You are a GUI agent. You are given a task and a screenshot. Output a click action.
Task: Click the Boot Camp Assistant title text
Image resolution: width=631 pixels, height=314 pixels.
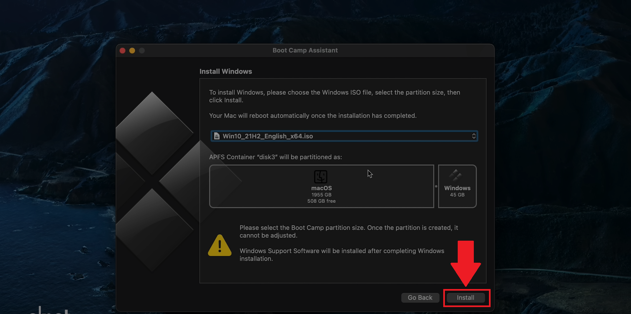(x=305, y=50)
